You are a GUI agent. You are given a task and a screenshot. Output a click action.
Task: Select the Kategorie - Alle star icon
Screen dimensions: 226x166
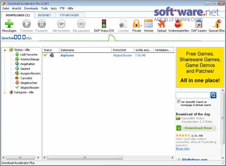point(11,92)
